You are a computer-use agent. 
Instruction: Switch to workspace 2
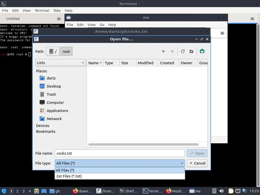(x=18, y=191)
